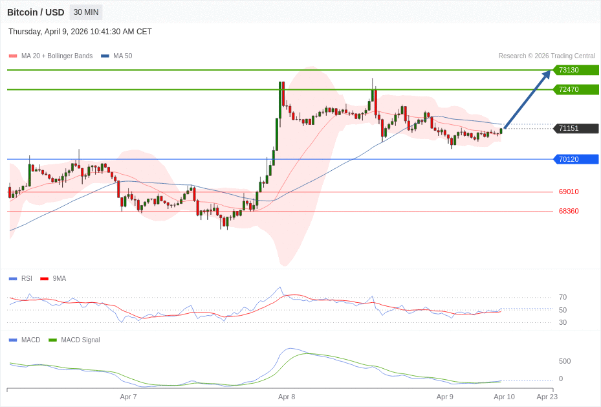Click the black 71151 current price tag
Image resolution: width=601 pixels, height=407 pixels.
click(576, 128)
